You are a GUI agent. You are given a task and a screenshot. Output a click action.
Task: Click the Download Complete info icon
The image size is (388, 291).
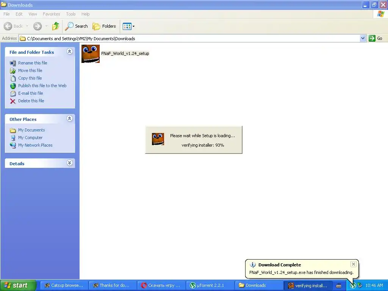click(x=253, y=265)
